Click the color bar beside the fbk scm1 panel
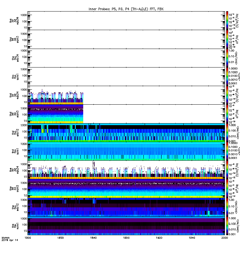Screen dimensions: 240x256 (227, 226)
